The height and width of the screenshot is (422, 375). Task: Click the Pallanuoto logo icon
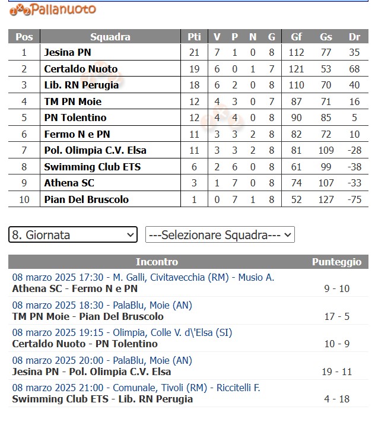[19, 9]
